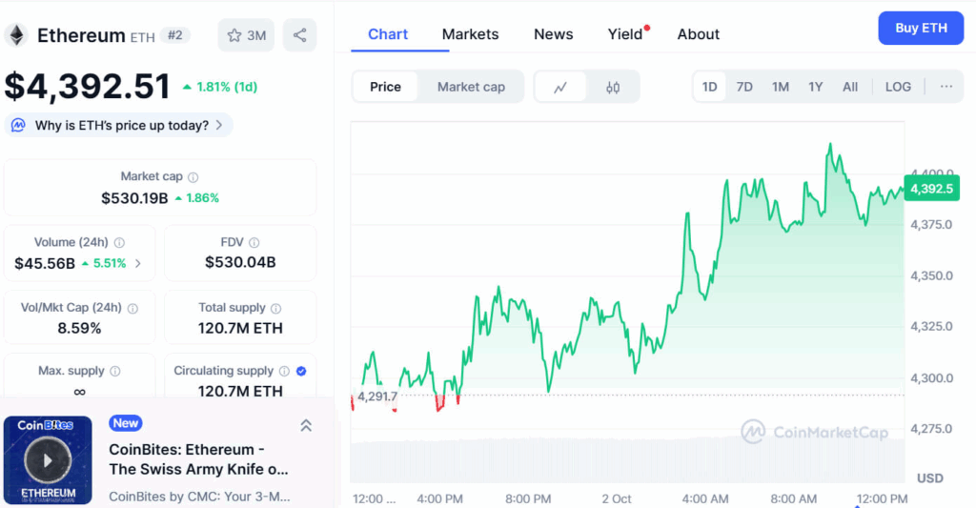Toggle LOG scale on the chart

[x=898, y=87]
